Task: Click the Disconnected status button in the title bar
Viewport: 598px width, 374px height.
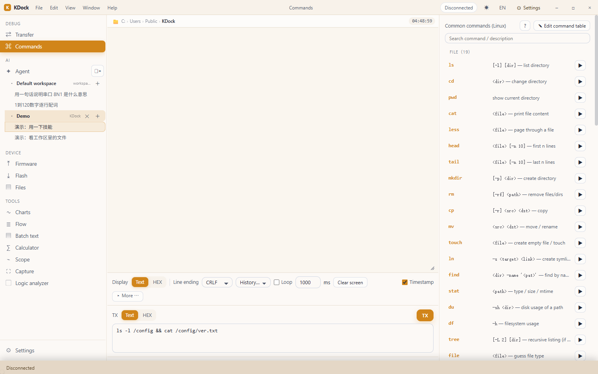Action: point(459,8)
